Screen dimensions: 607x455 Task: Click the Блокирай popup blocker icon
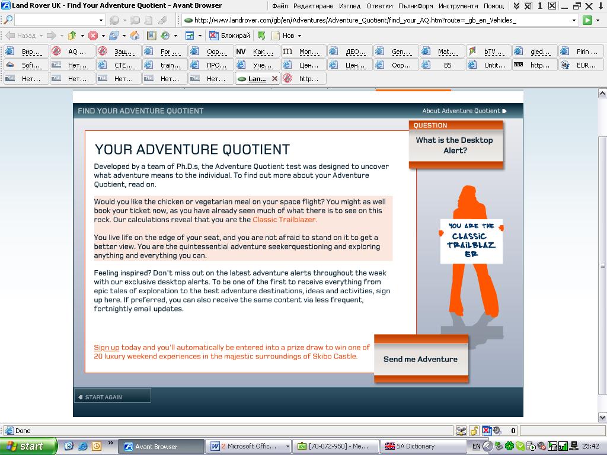coord(213,36)
